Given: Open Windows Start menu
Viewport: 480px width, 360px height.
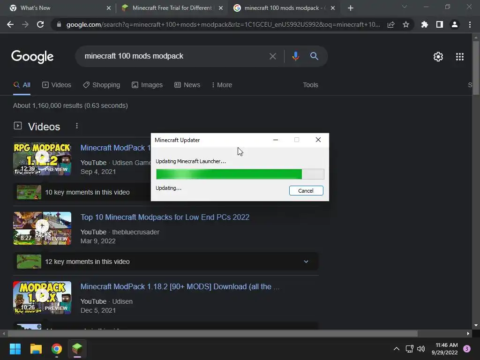Looking at the screenshot, I should click(x=15, y=349).
